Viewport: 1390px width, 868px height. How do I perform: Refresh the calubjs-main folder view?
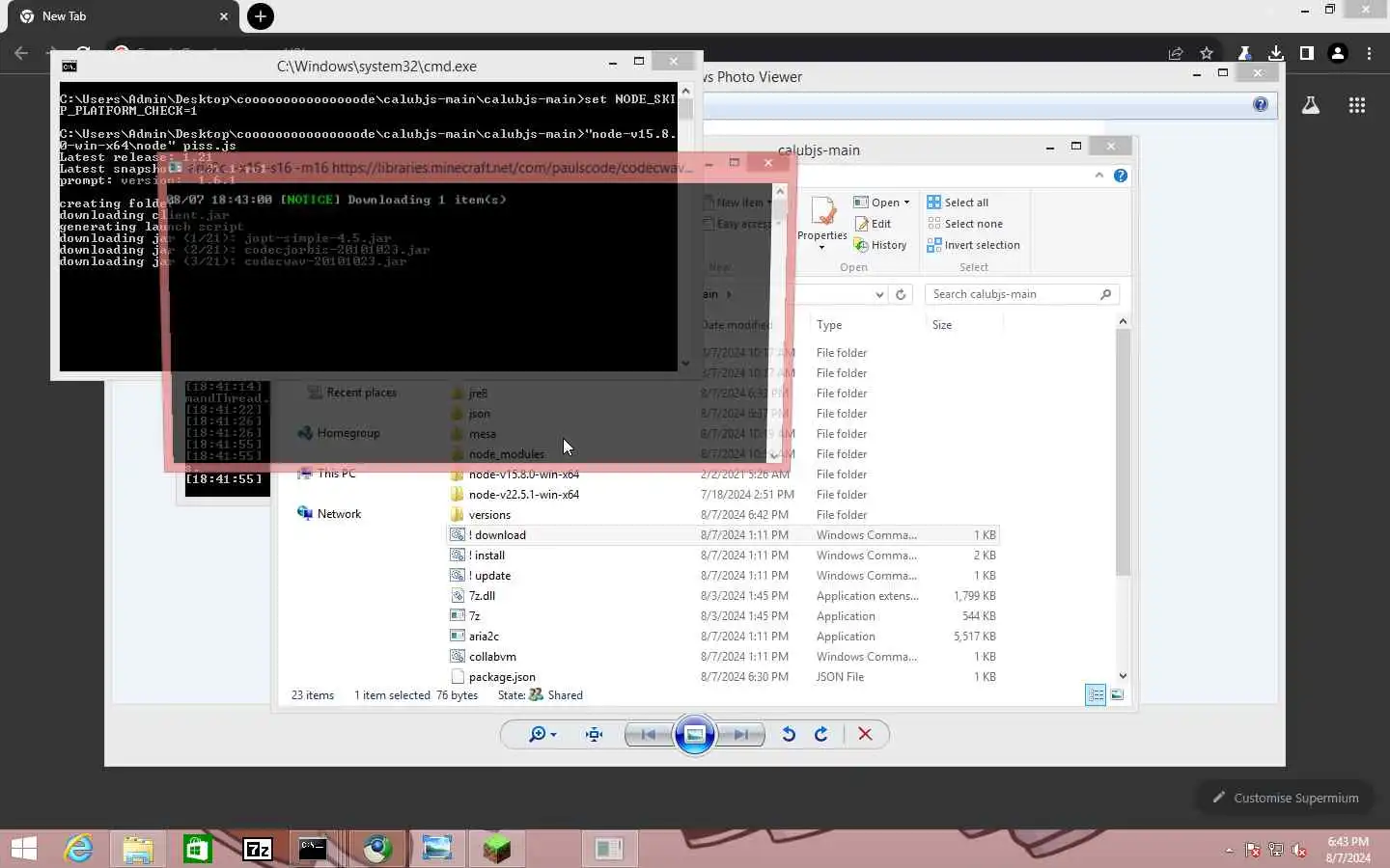901,294
